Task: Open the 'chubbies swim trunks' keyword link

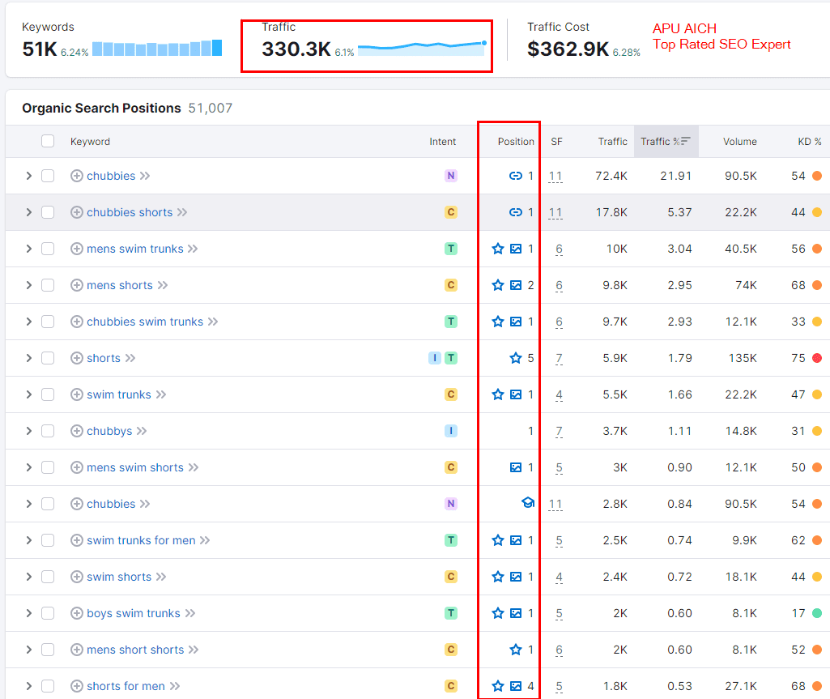Action: coord(145,322)
